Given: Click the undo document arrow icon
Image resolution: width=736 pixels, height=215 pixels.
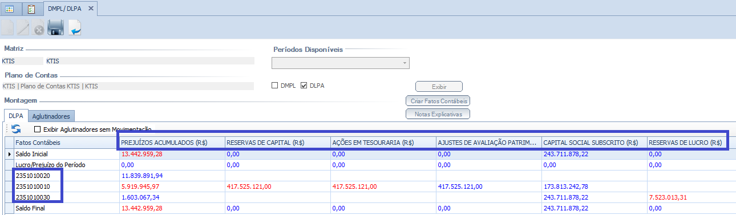Looking at the screenshot, I should click(75, 27).
